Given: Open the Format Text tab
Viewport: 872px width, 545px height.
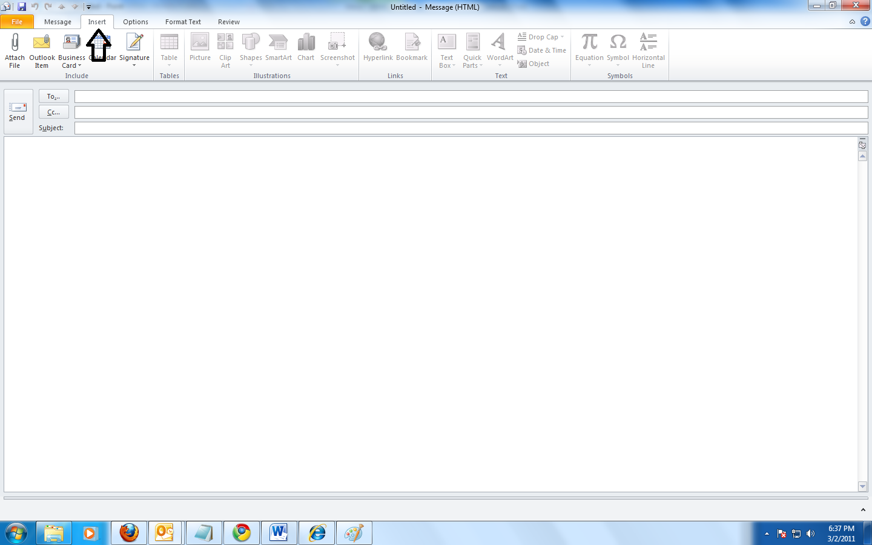Looking at the screenshot, I should [x=183, y=22].
